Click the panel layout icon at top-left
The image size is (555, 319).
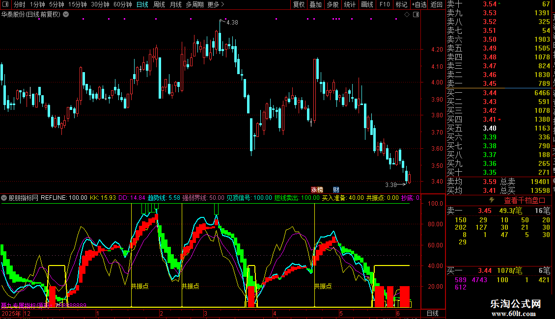[5, 4]
